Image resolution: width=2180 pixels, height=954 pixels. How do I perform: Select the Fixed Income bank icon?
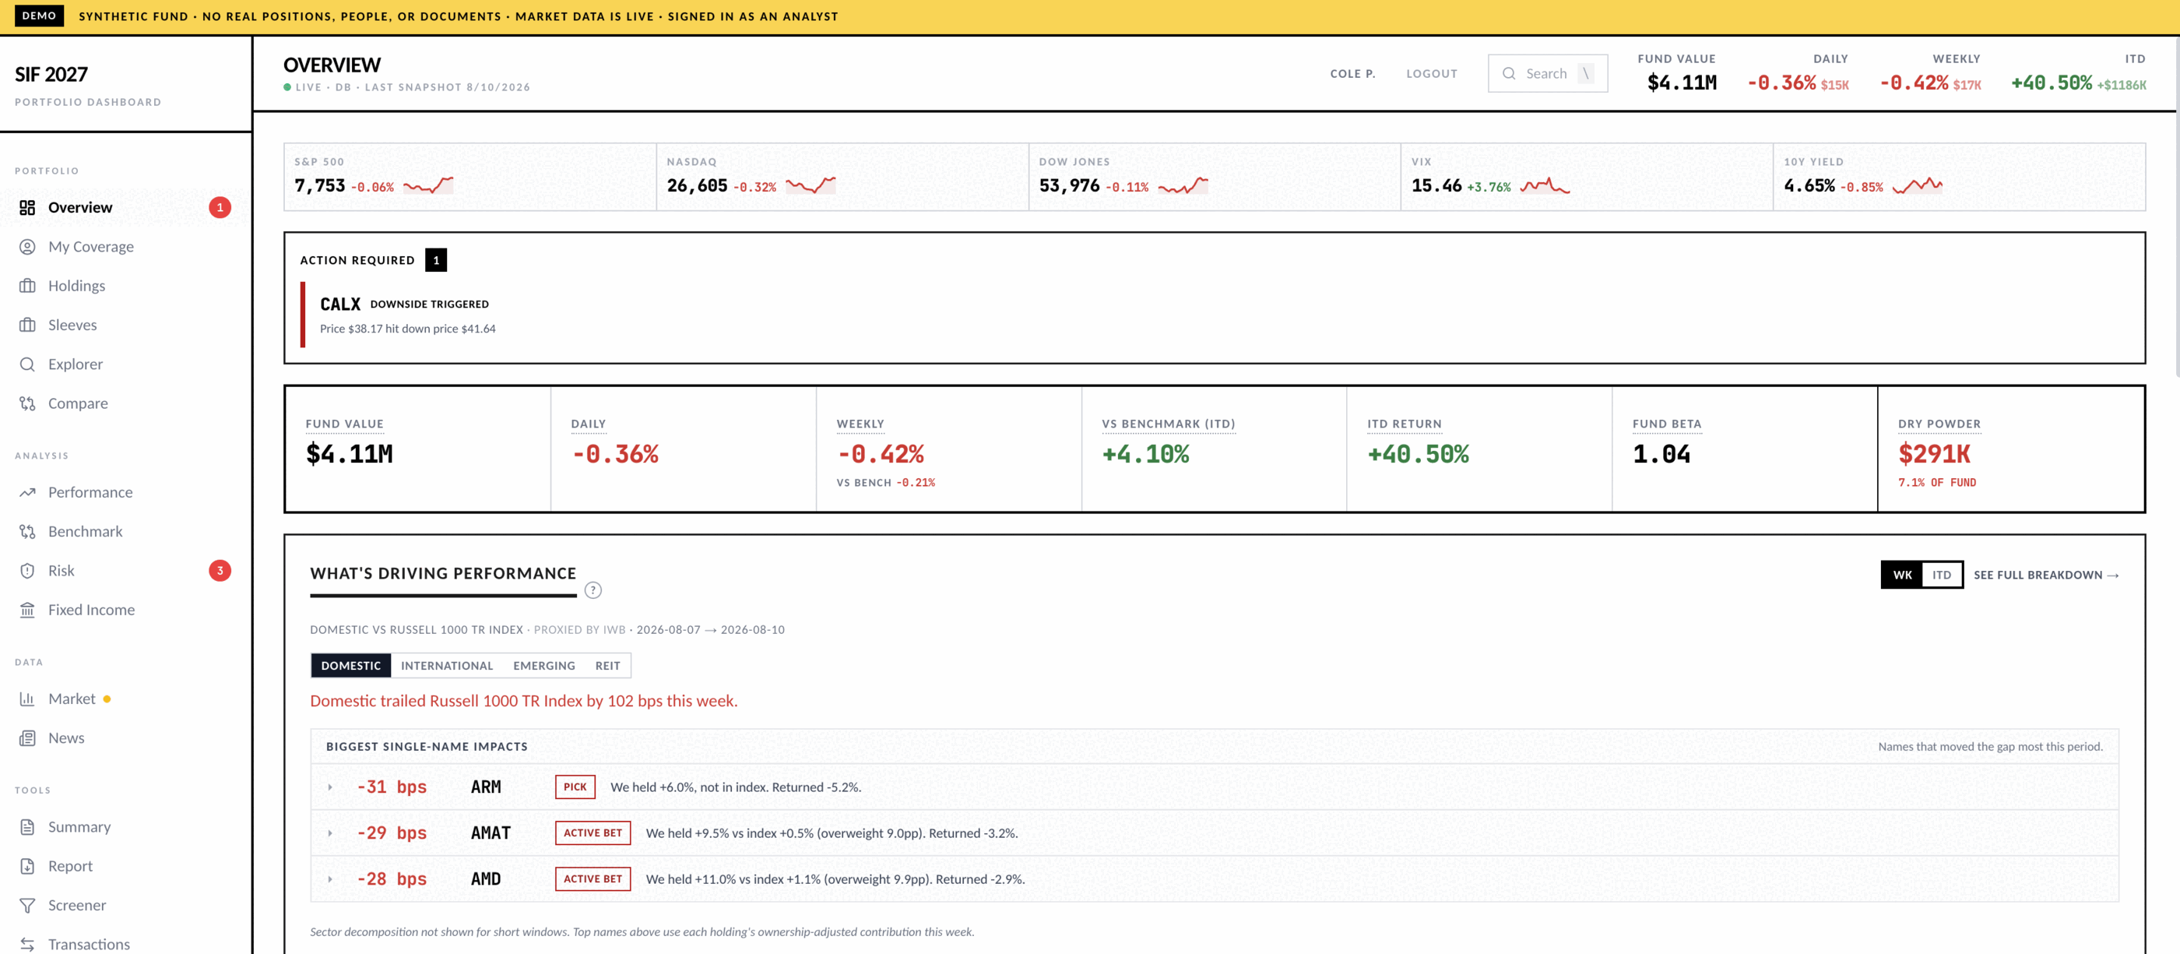(27, 610)
